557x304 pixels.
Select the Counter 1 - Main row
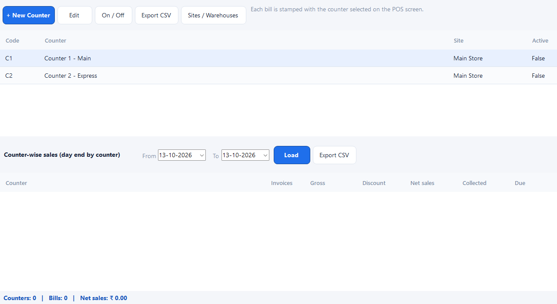click(x=278, y=58)
